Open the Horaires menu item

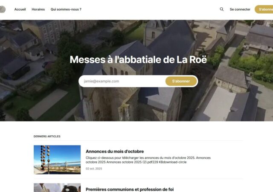(38, 9)
